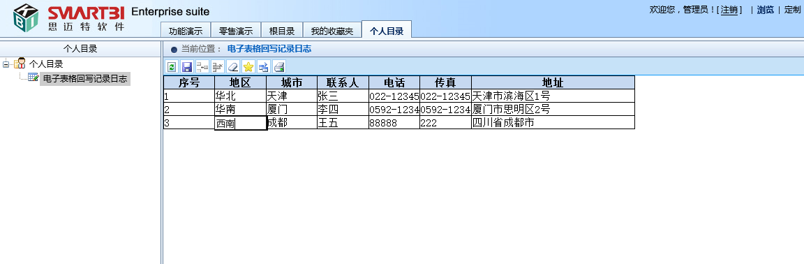Screen dimensions: 804x264
Task: Click the insert row toolbar icon
Action: pyautogui.click(x=202, y=67)
